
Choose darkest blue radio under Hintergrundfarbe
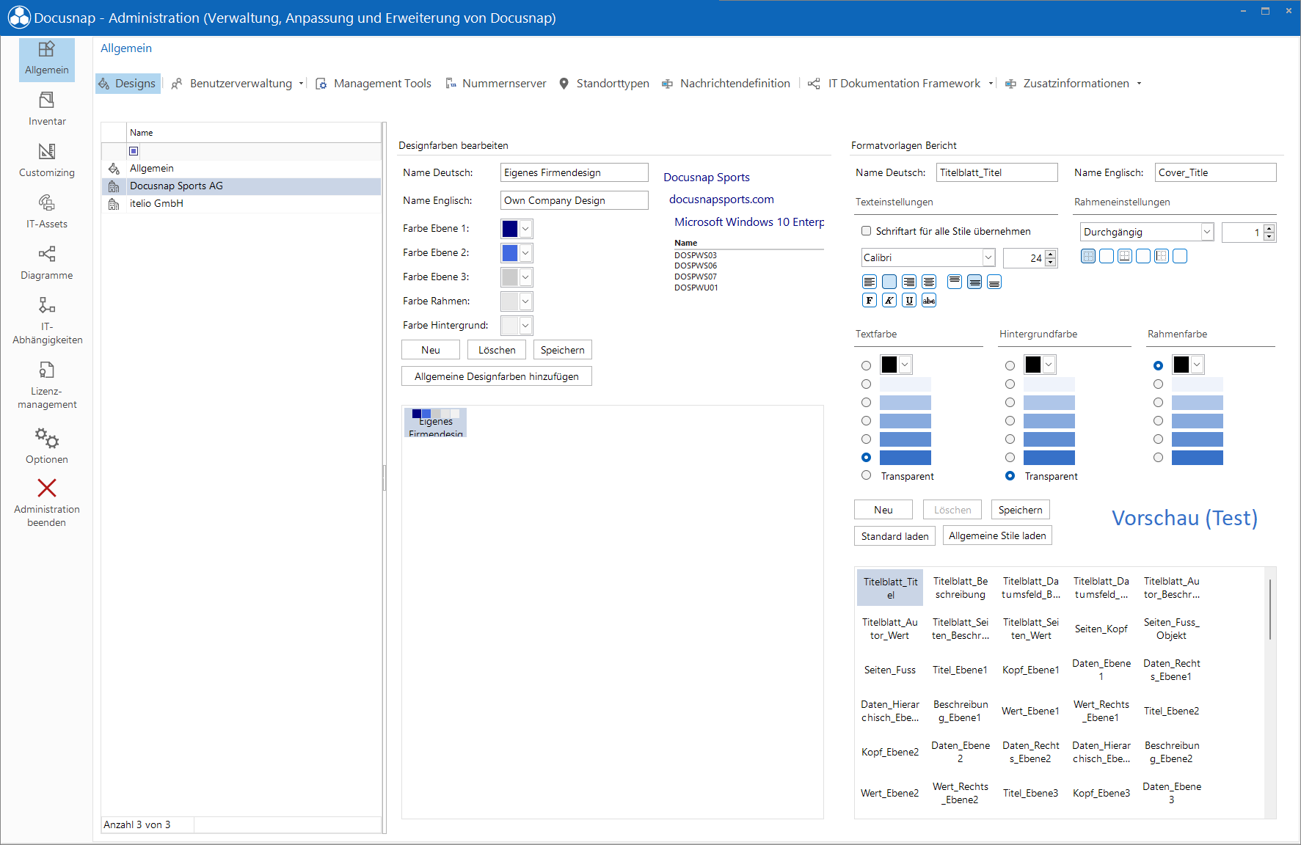point(1010,457)
